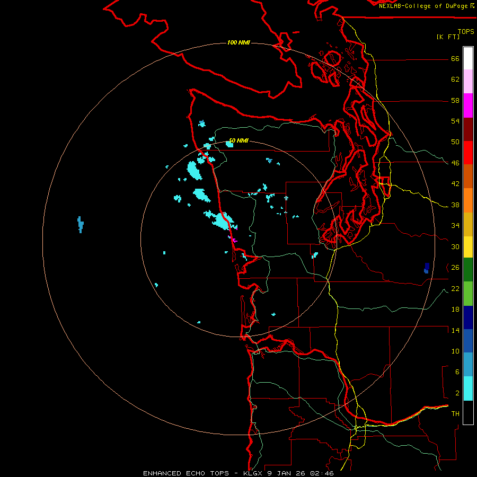
Task: Click the legend value 30
Action: pyautogui.click(x=455, y=246)
